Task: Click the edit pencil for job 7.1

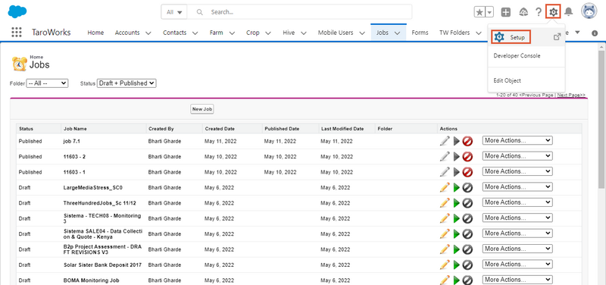Action: (445, 141)
